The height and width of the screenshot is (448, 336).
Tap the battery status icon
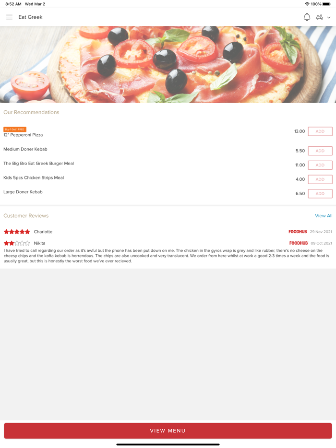pos(326,4)
